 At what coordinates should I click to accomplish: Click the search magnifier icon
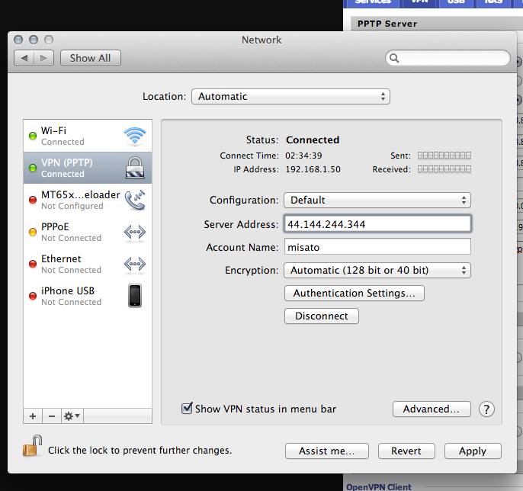(x=394, y=58)
